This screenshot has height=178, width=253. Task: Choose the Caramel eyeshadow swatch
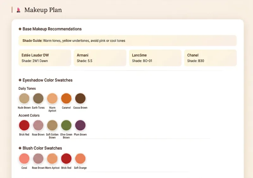(66, 98)
